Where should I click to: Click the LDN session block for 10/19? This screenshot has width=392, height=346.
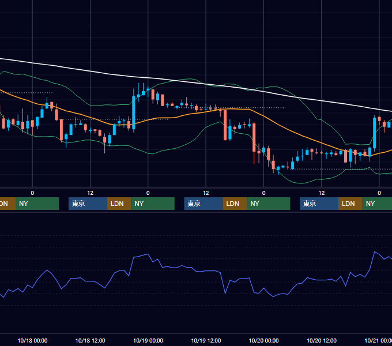235,204
